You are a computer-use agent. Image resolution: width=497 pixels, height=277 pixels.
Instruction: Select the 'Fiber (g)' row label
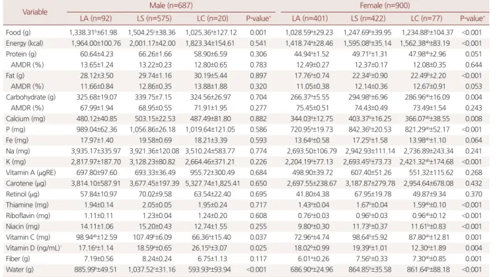click(18, 259)
